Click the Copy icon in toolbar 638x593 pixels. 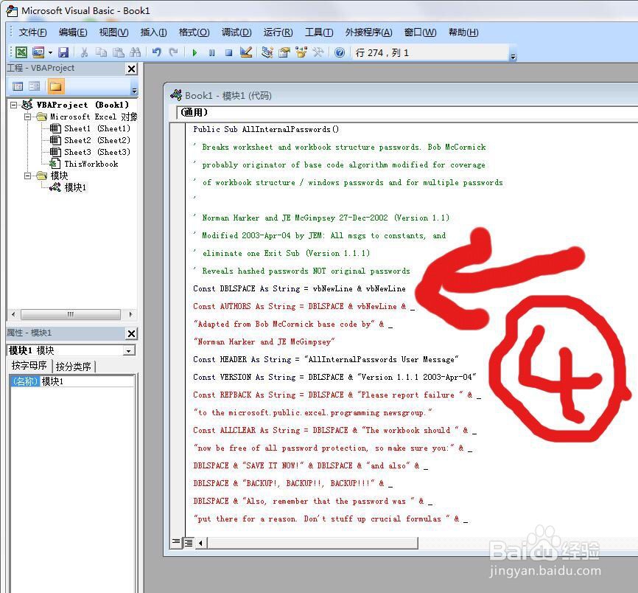pos(101,52)
